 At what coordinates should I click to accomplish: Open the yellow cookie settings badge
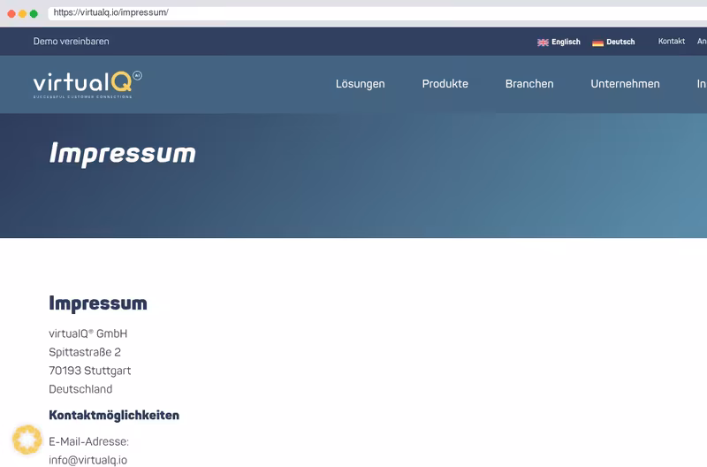(27, 440)
